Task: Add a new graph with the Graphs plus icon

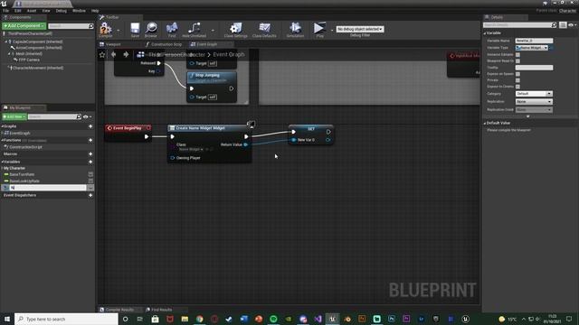Action: pyautogui.click(x=90, y=126)
